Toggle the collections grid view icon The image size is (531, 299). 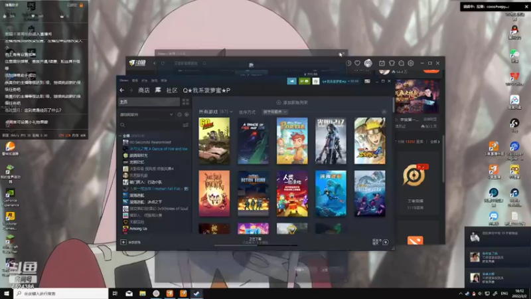tap(186, 102)
